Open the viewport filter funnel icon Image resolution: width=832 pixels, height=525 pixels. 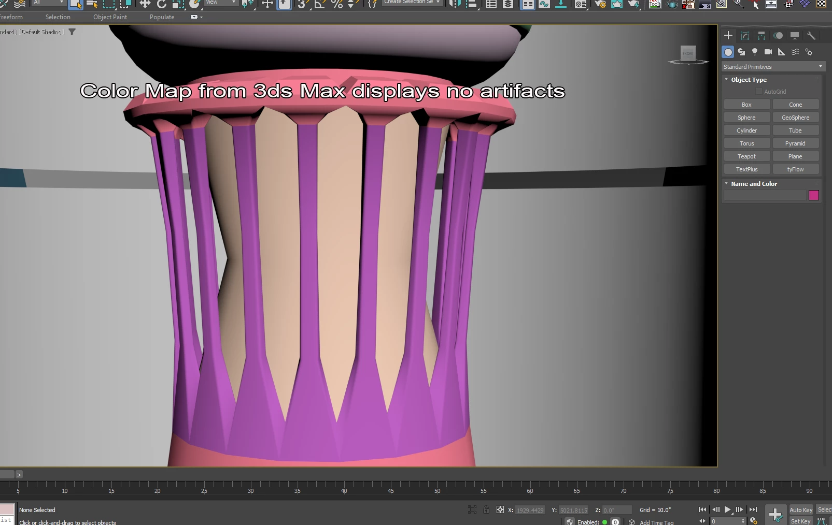pyautogui.click(x=72, y=32)
